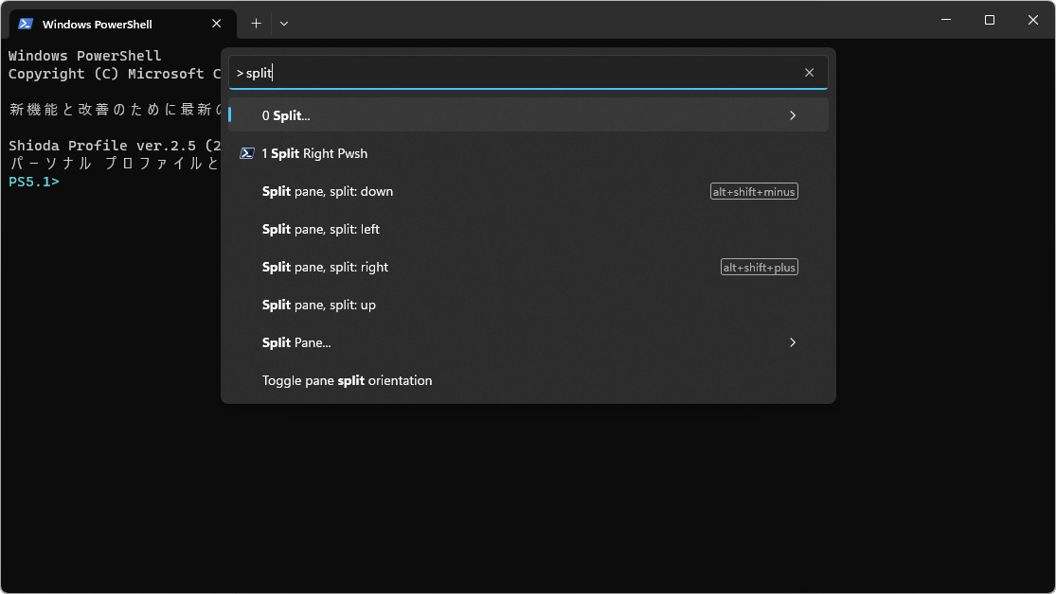Expand the 'Split Pane...' chevron arrow
Viewport: 1056px width, 594px height.
(793, 342)
